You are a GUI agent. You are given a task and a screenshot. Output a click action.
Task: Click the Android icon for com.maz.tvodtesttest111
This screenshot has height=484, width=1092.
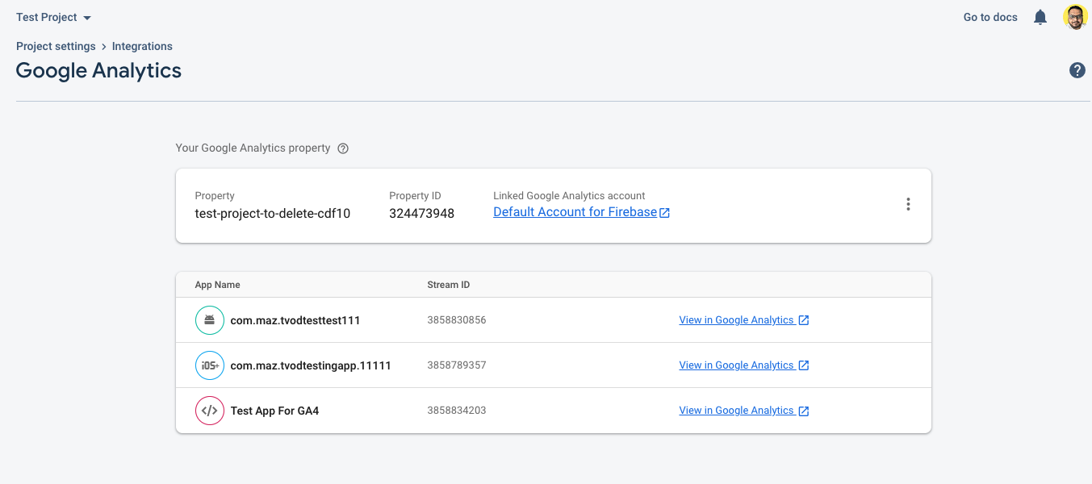[x=210, y=320]
